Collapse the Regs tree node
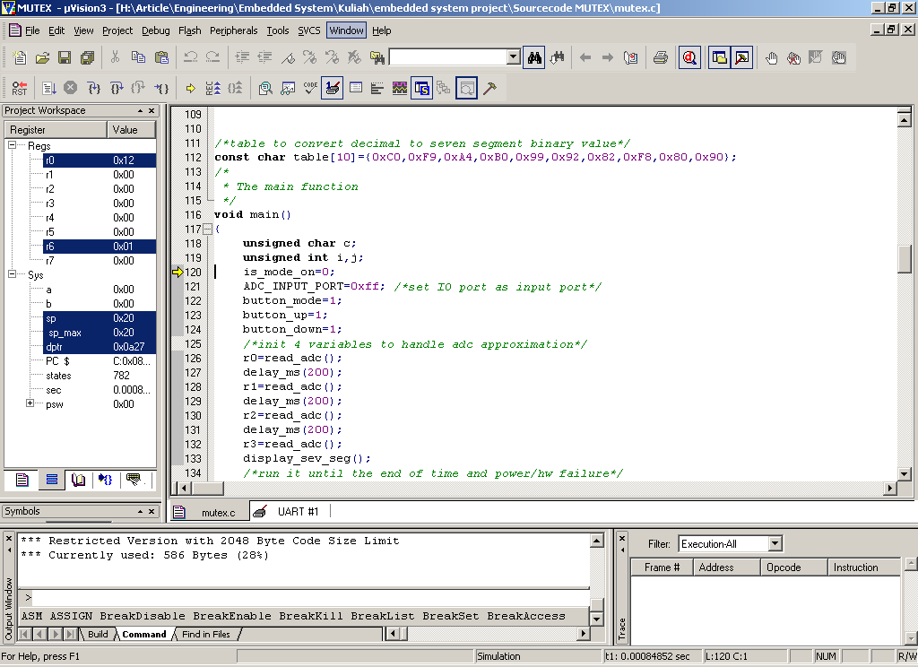Screen dimensions: 918x667 (x=13, y=146)
